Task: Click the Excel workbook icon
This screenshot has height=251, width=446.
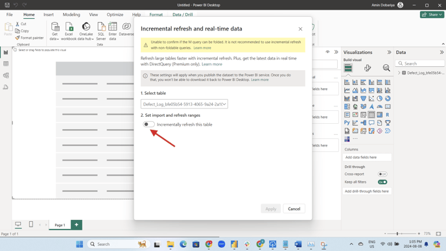Action: click(x=69, y=31)
